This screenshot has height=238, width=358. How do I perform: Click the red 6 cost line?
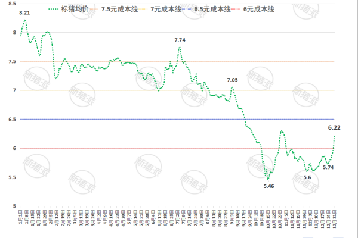(149, 148)
